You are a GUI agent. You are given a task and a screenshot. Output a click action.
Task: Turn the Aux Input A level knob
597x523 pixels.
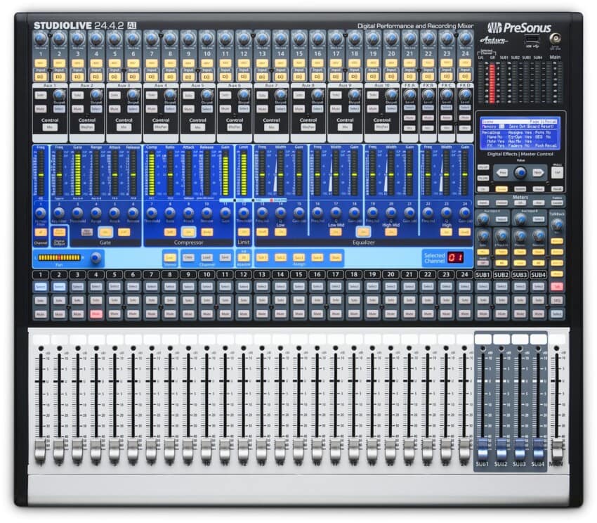tap(483, 217)
